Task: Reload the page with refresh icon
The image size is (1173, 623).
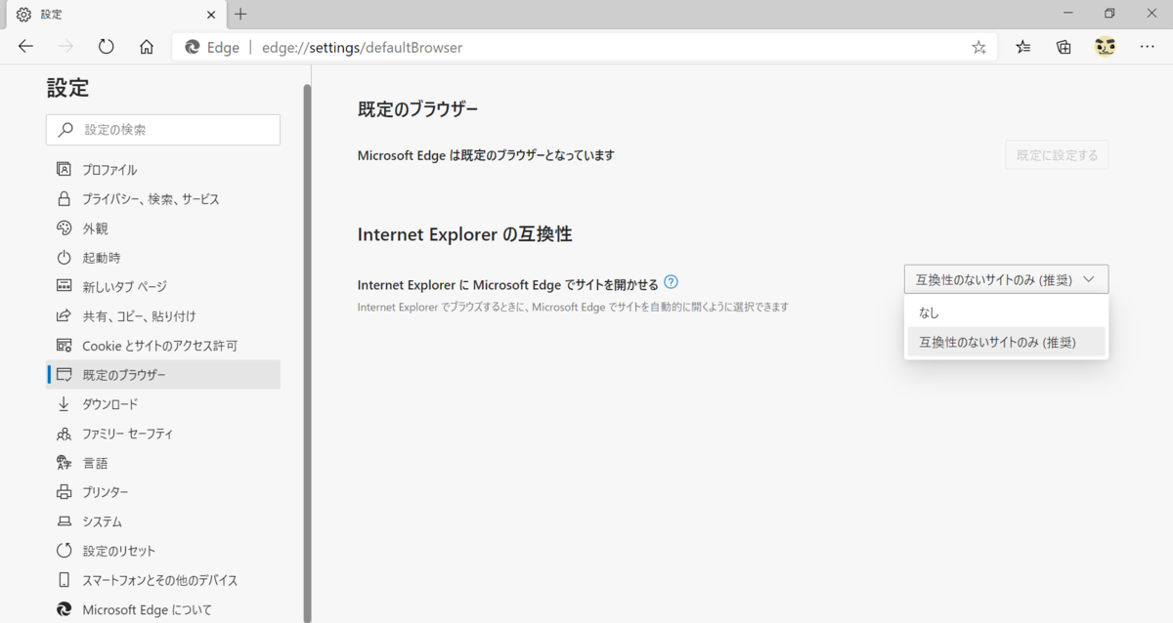Action: click(x=107, y=47)
